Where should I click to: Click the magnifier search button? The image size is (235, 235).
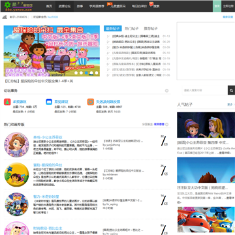[x=231, y=90]
